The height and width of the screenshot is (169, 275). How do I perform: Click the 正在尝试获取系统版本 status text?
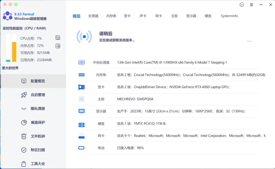point(117,40)
